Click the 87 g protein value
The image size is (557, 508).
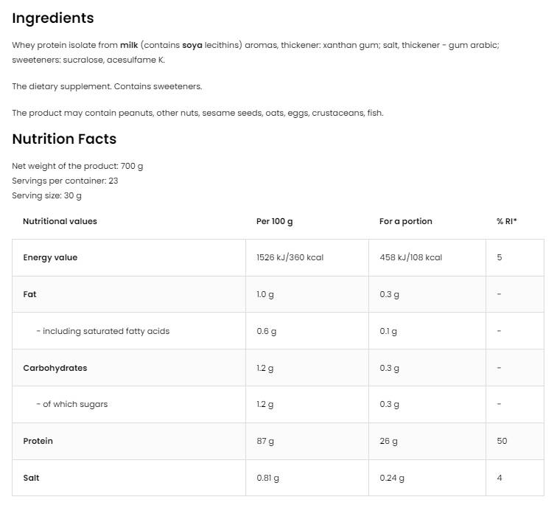[265, 441]
